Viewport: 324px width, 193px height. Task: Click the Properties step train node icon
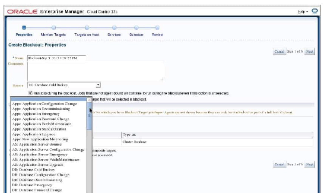point(24,28)
